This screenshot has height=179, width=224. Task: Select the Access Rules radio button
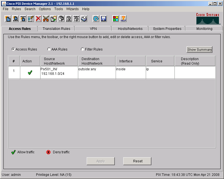(13, 49)
